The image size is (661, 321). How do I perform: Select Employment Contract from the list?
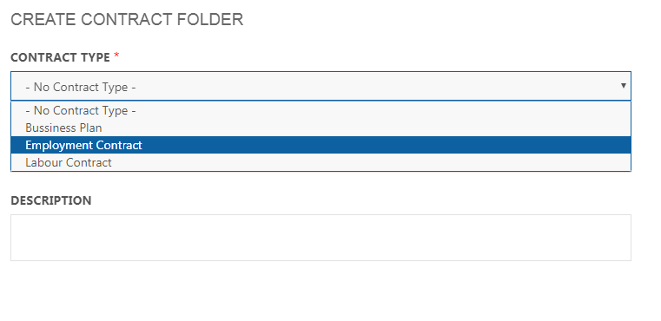[321, 145]
